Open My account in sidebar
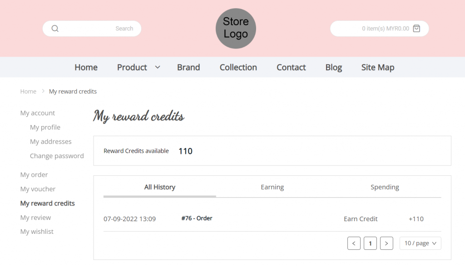 [x=37, y=113]
